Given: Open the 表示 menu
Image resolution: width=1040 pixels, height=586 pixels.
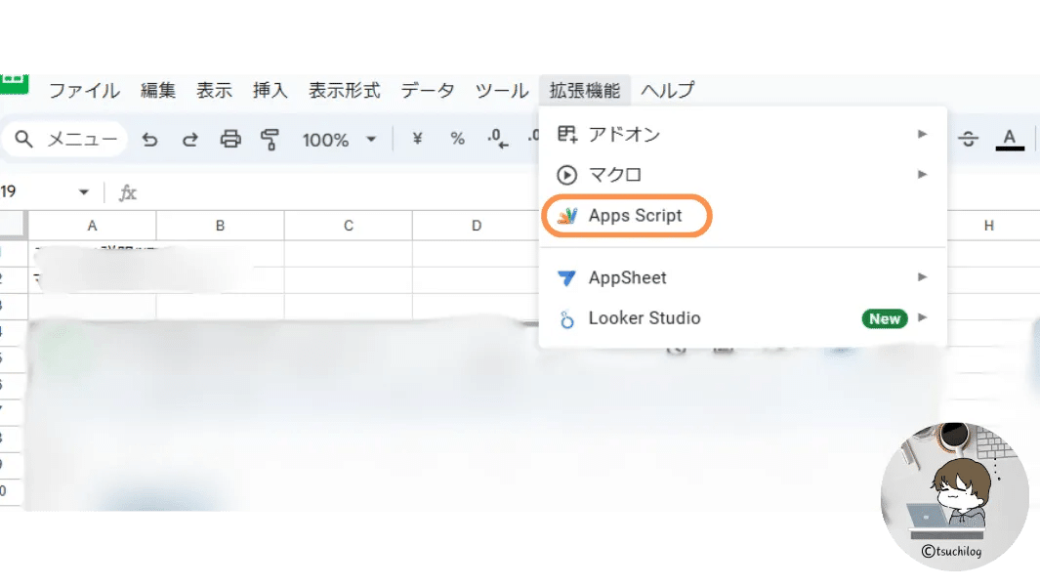Looking at the screenshot, I should (214, 90).
